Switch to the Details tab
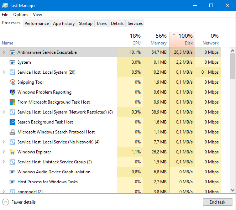Viewport: 236px width, 210px height. [117, 23]
